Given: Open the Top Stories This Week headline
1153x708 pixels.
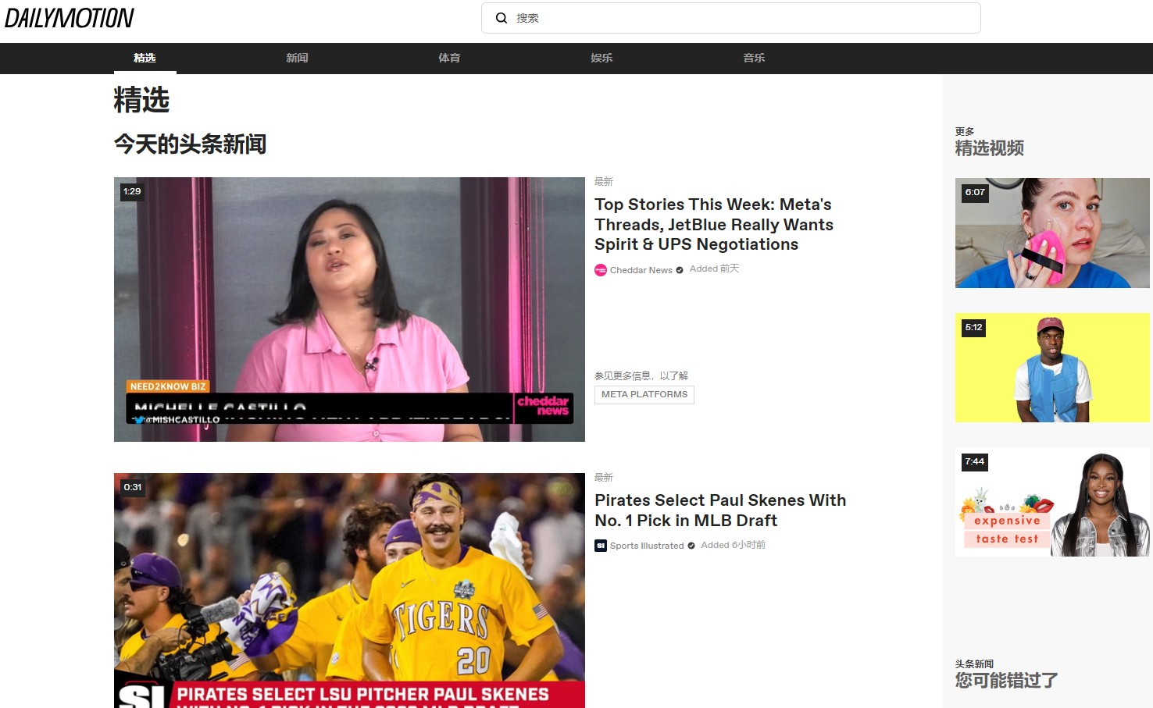Looking at the screenshot, I should point(713,225).
